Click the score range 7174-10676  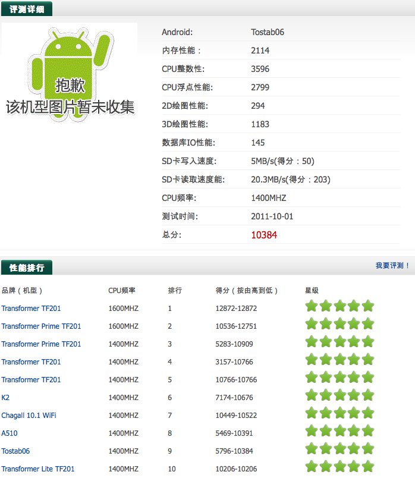point(234,398)
